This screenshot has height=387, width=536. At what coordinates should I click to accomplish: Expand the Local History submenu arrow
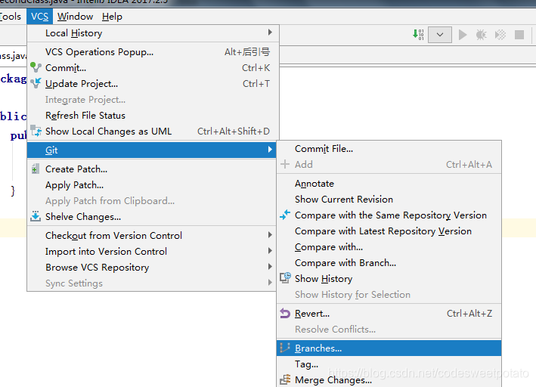[270, 33]
